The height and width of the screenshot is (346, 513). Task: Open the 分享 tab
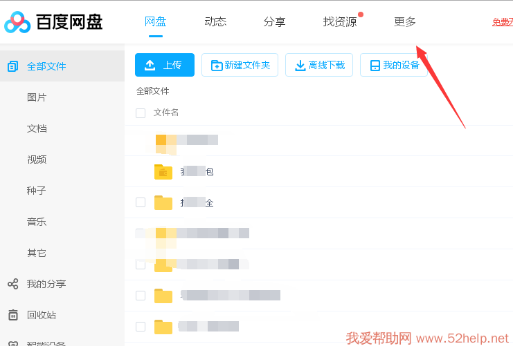275,21
